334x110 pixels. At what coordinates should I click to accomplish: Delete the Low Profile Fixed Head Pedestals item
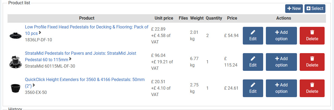(x=312, y=35)
